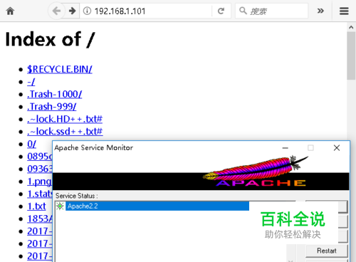Open the link starting with 1853
Image resolution: width=356 pixels, height=262 pixels.
[39, 219]
